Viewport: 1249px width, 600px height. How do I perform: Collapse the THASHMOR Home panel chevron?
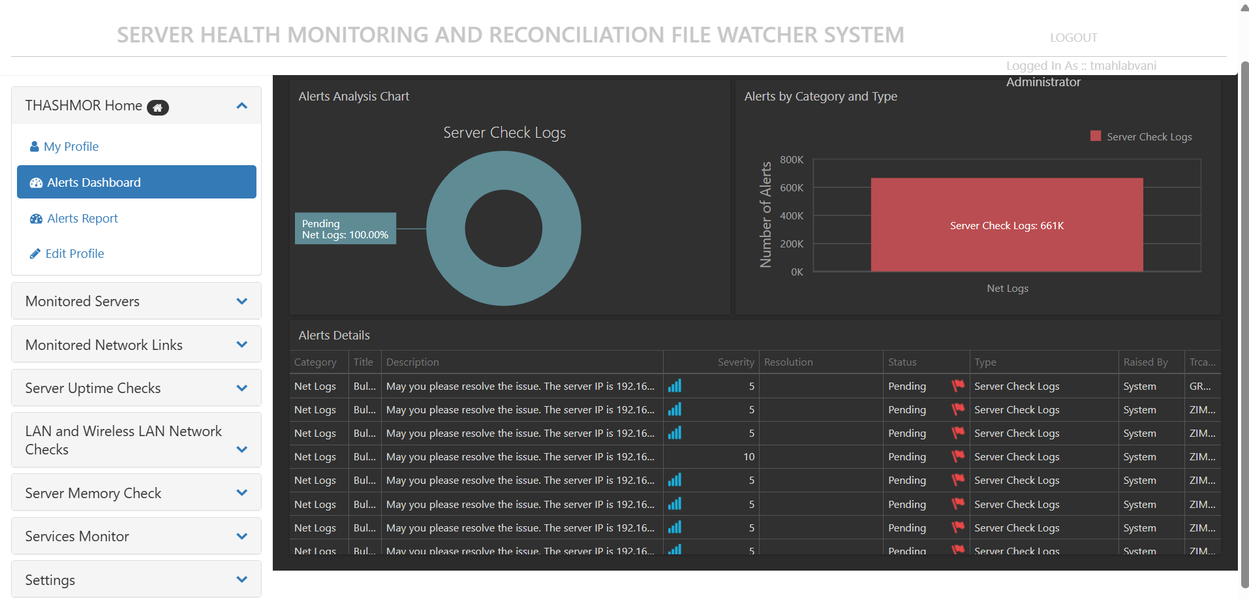pos(242,106)
